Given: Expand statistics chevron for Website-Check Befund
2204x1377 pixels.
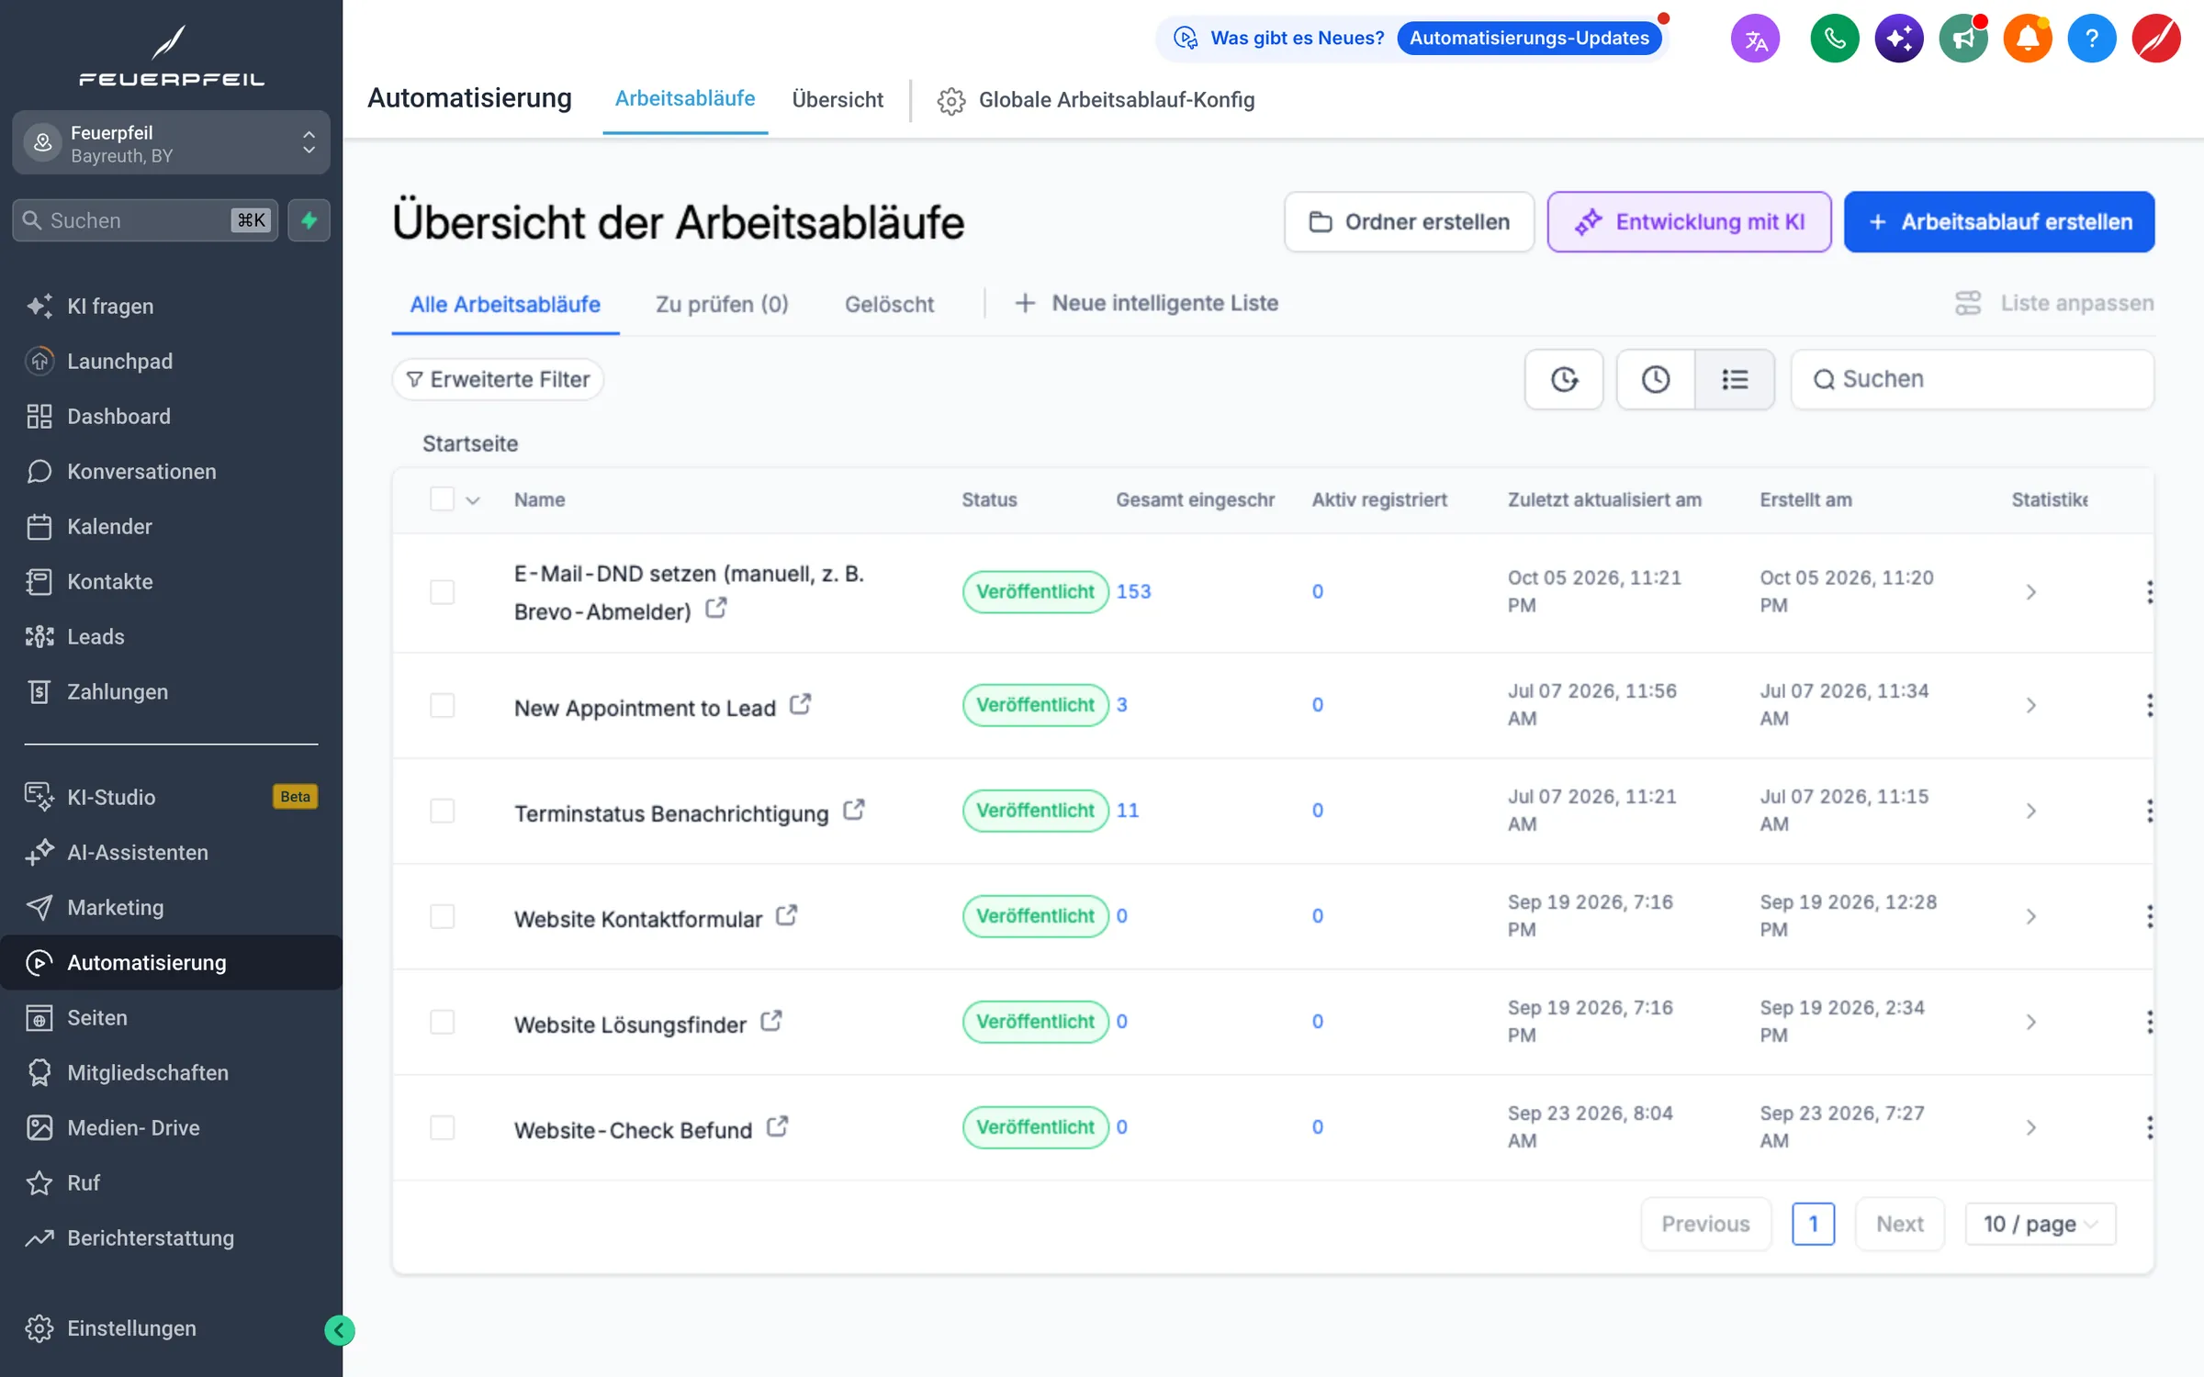Looking at the screenshot, I should coord(2030,1127).
